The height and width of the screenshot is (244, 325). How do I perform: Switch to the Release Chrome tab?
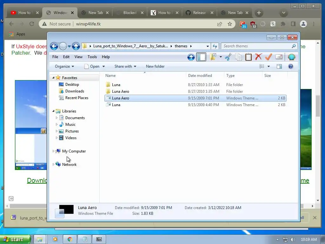[x=199, y=13]
